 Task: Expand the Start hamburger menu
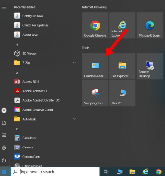pyautogui.click(x=4, y=7)
